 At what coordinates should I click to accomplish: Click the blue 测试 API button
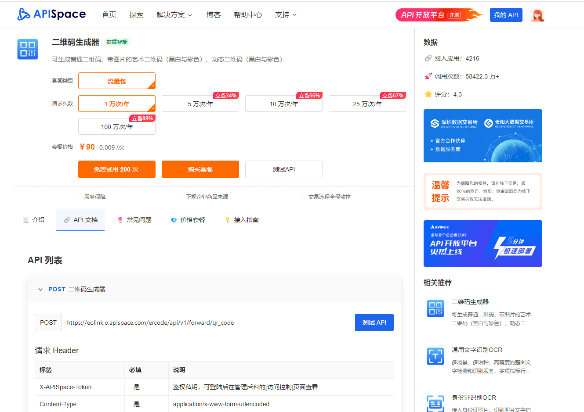pyautogui.click(x=374, y=322)
